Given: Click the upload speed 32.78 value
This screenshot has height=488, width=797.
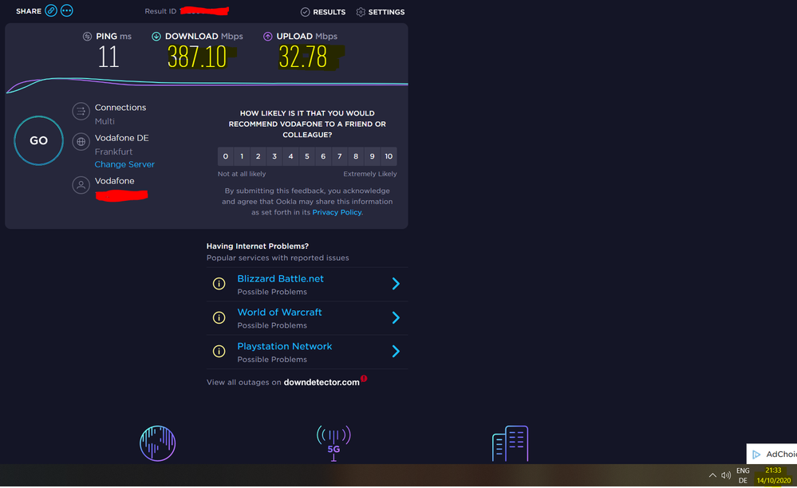Looking at the screenshot, I should pyautogui.click(x=303, y=57).
